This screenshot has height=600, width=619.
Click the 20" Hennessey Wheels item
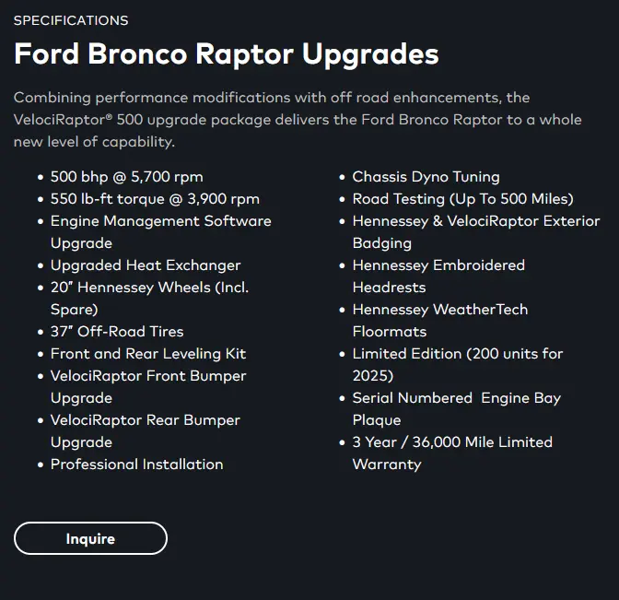point(149,299)
